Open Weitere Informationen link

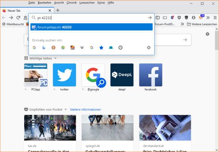[85, 110]
